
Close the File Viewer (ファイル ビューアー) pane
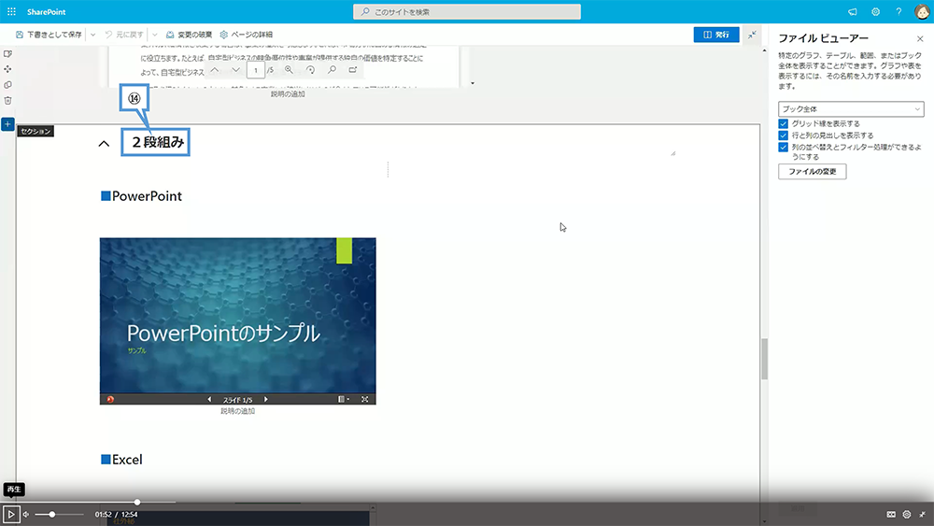(x=920, y=38)
